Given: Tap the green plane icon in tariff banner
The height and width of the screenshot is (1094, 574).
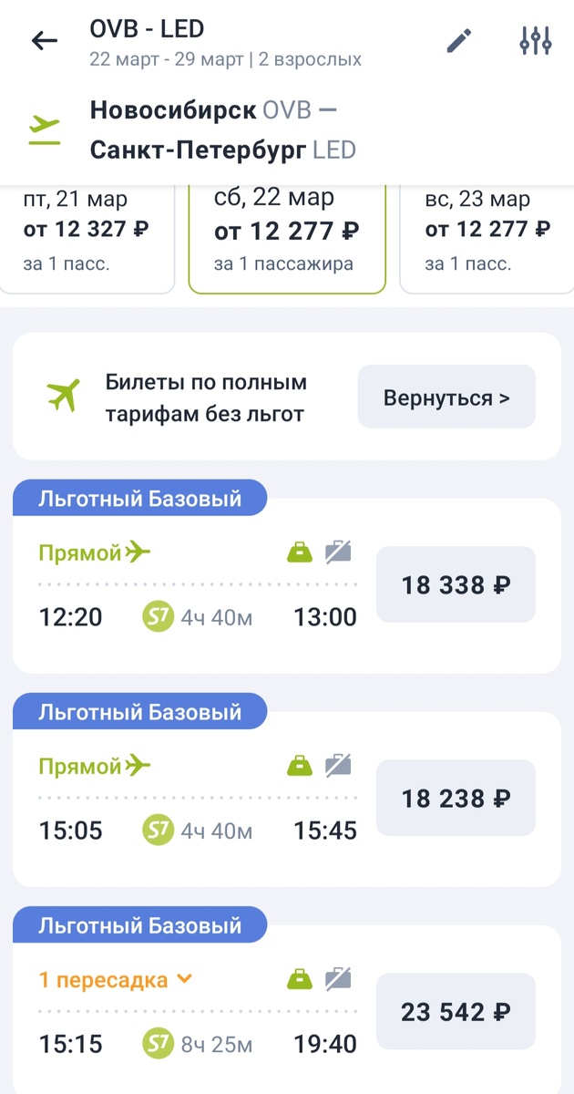Looking at the screenshot, I should tap(63, 396).
